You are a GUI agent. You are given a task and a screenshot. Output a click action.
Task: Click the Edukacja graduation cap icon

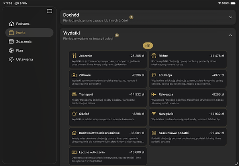coord(154,75)
